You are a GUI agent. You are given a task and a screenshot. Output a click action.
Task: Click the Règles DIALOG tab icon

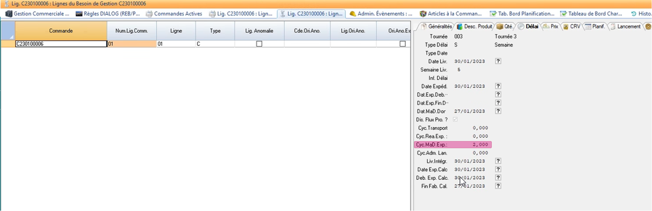point(79,14)
